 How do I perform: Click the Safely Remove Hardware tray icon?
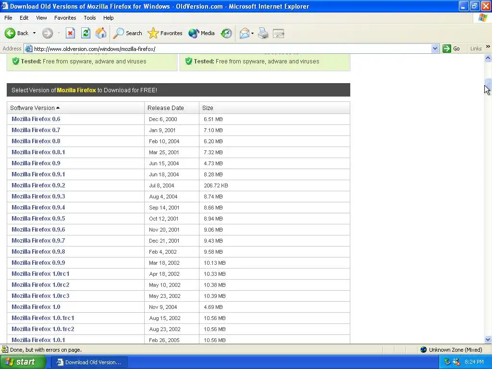(x=448, y=362)
